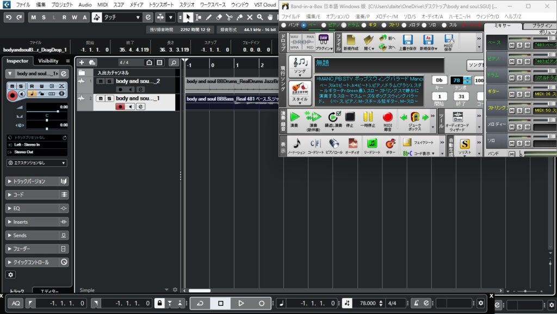Expand the Inserts inspector section
557x314 pixels.
[x=36, y=222]
